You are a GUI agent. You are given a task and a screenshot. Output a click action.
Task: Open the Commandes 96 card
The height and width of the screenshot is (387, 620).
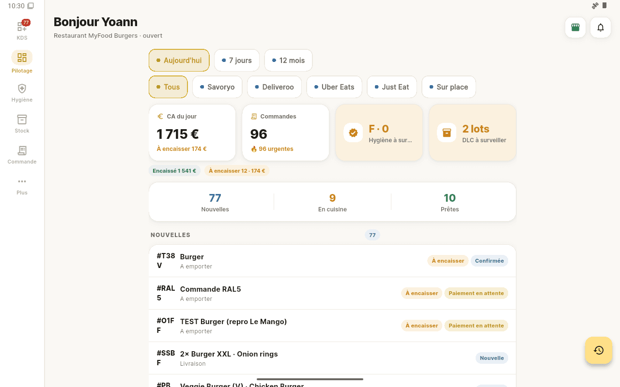tap(286, 133)
